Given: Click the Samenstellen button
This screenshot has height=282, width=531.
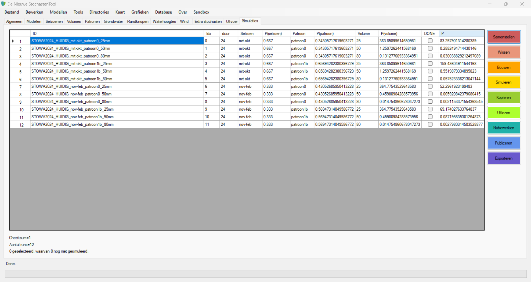Looking at the screenshot, I should tap(504, 37).
